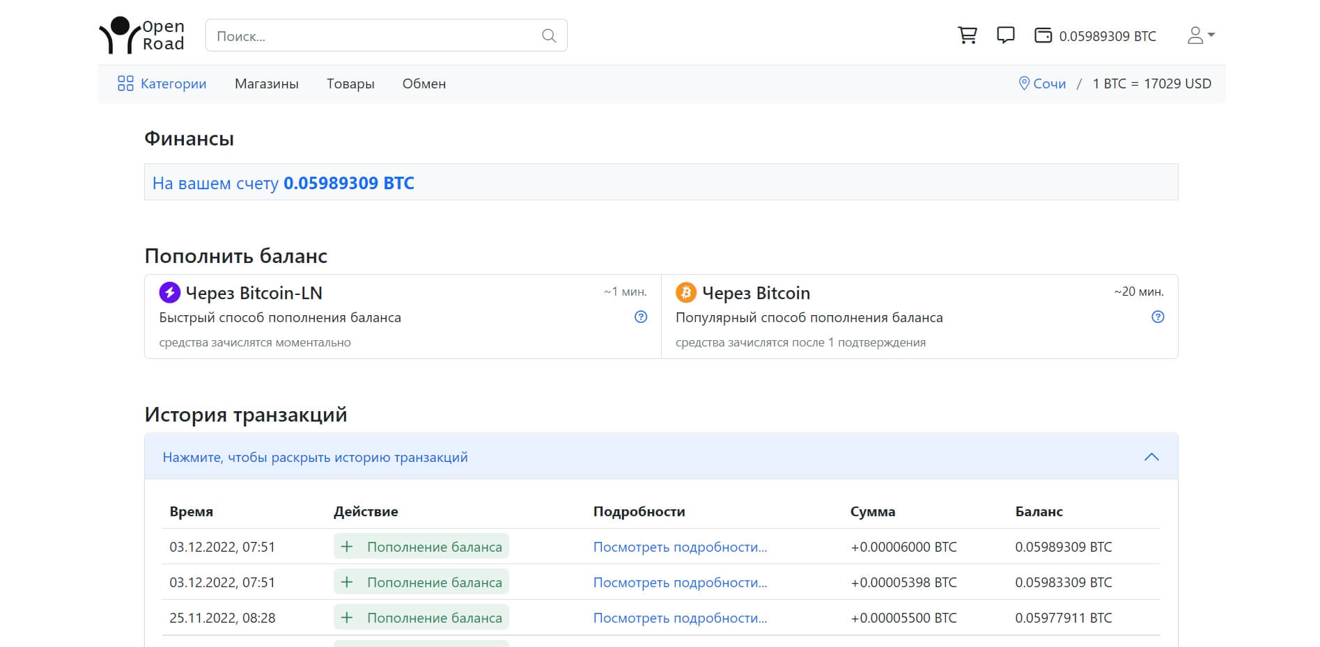Click the Действие column header
1320x647 pixels.
366,511
